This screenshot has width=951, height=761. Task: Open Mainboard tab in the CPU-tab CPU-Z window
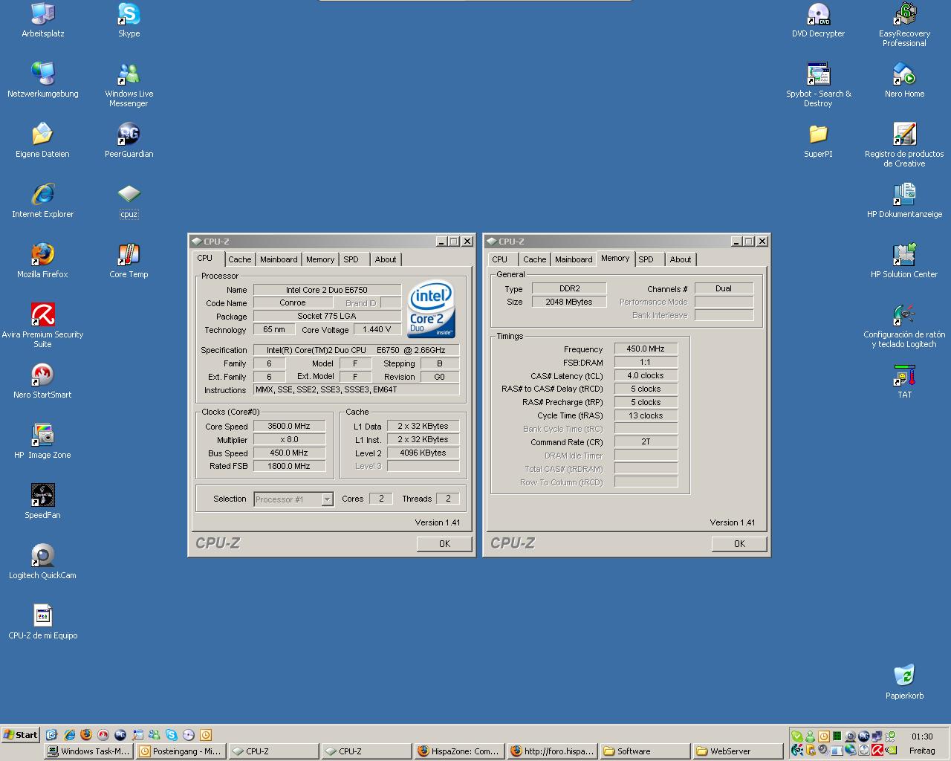pyautogui.click(x=279, y=259)
